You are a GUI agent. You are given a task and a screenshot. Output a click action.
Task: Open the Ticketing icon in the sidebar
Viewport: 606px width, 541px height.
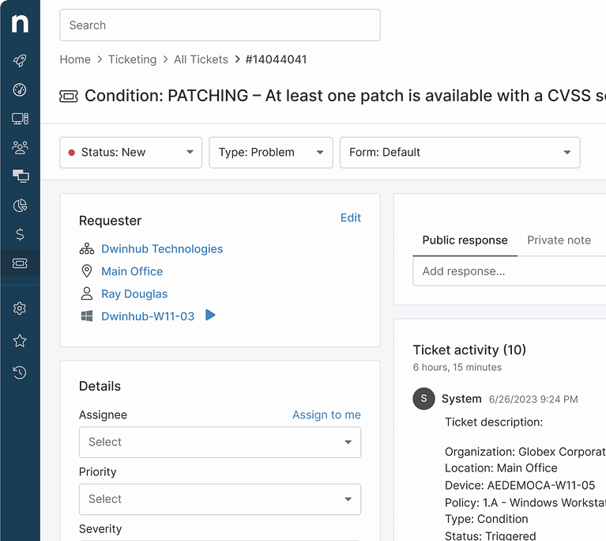(x=20, y=263)
